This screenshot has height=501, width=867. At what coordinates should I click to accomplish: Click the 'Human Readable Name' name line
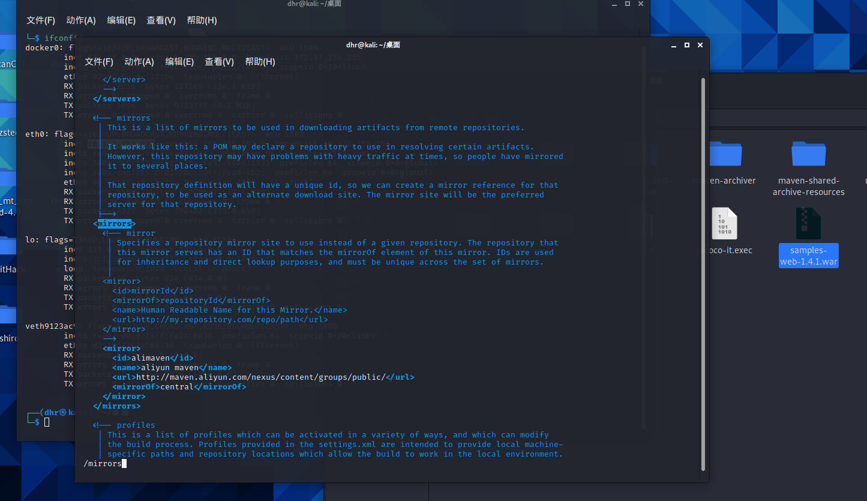[230, 310]
